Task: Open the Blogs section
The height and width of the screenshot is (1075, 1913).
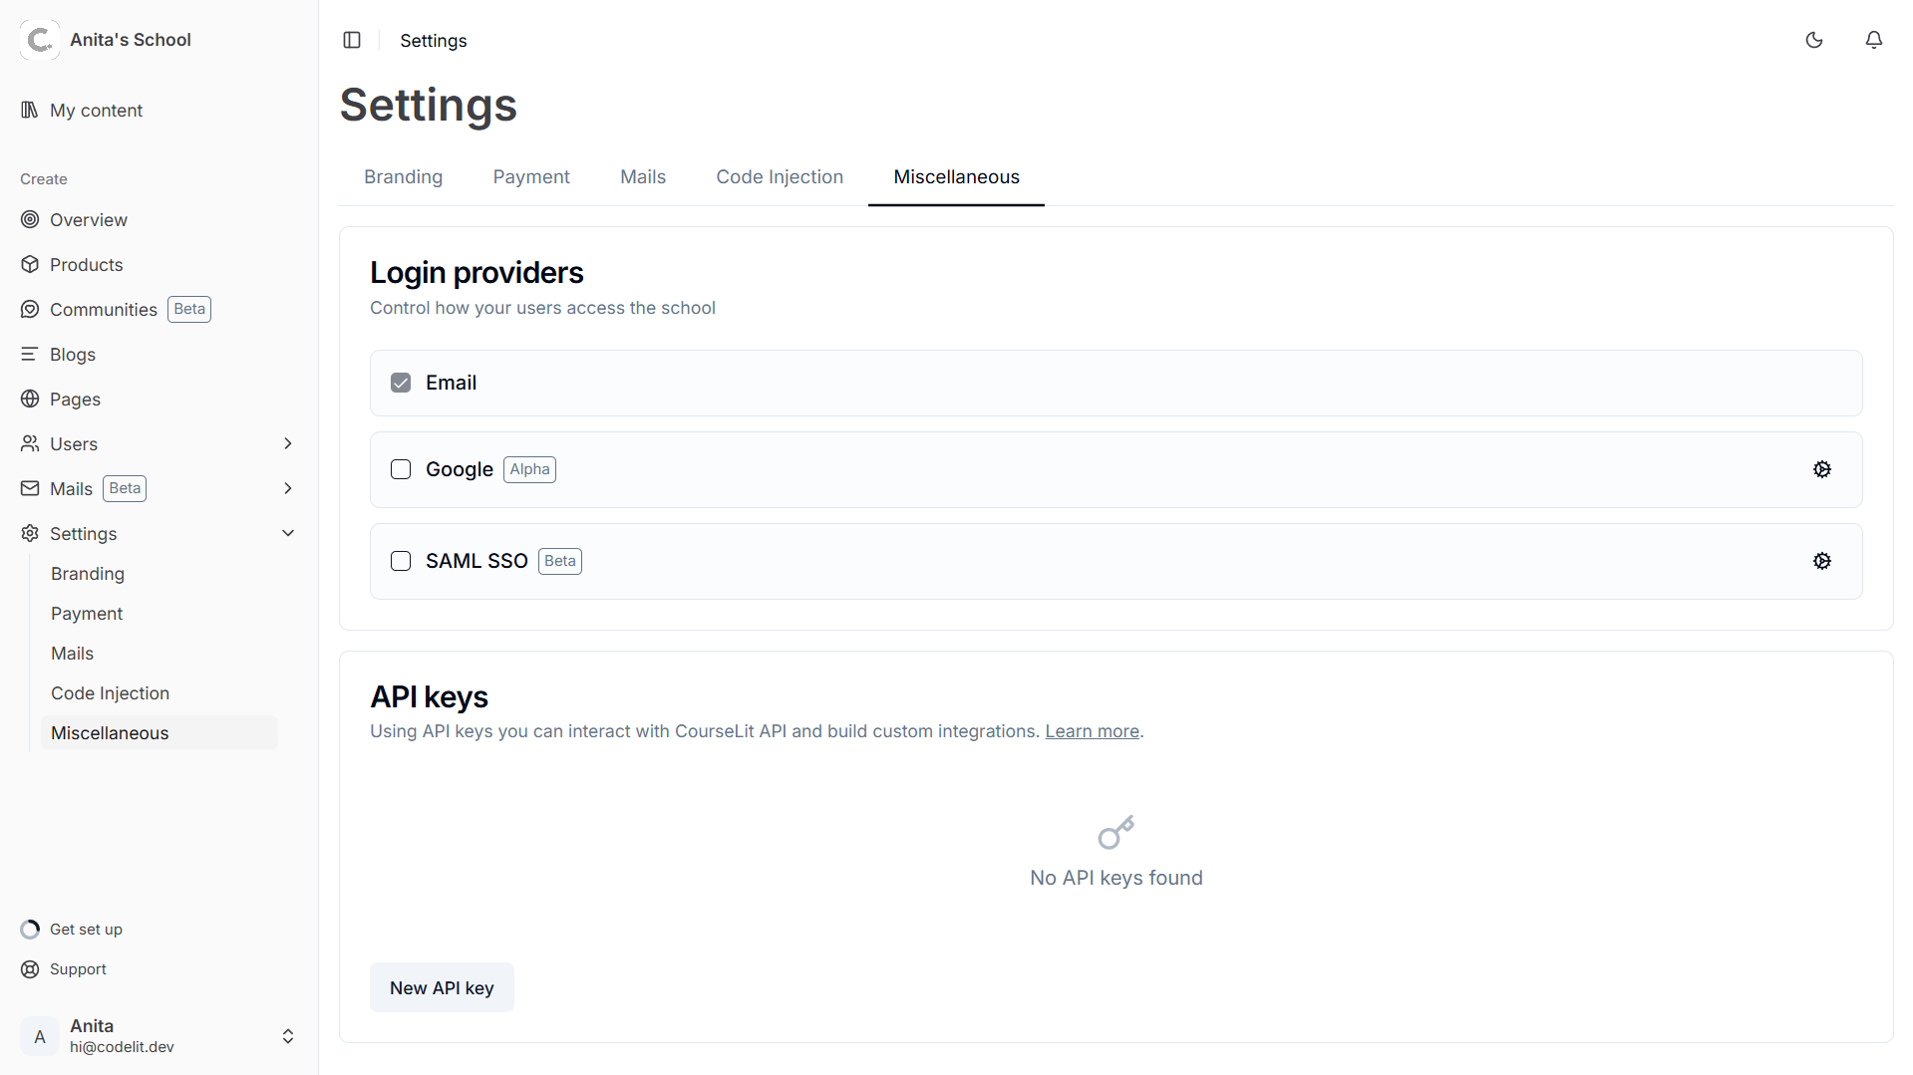Action: tap(73, 354)
